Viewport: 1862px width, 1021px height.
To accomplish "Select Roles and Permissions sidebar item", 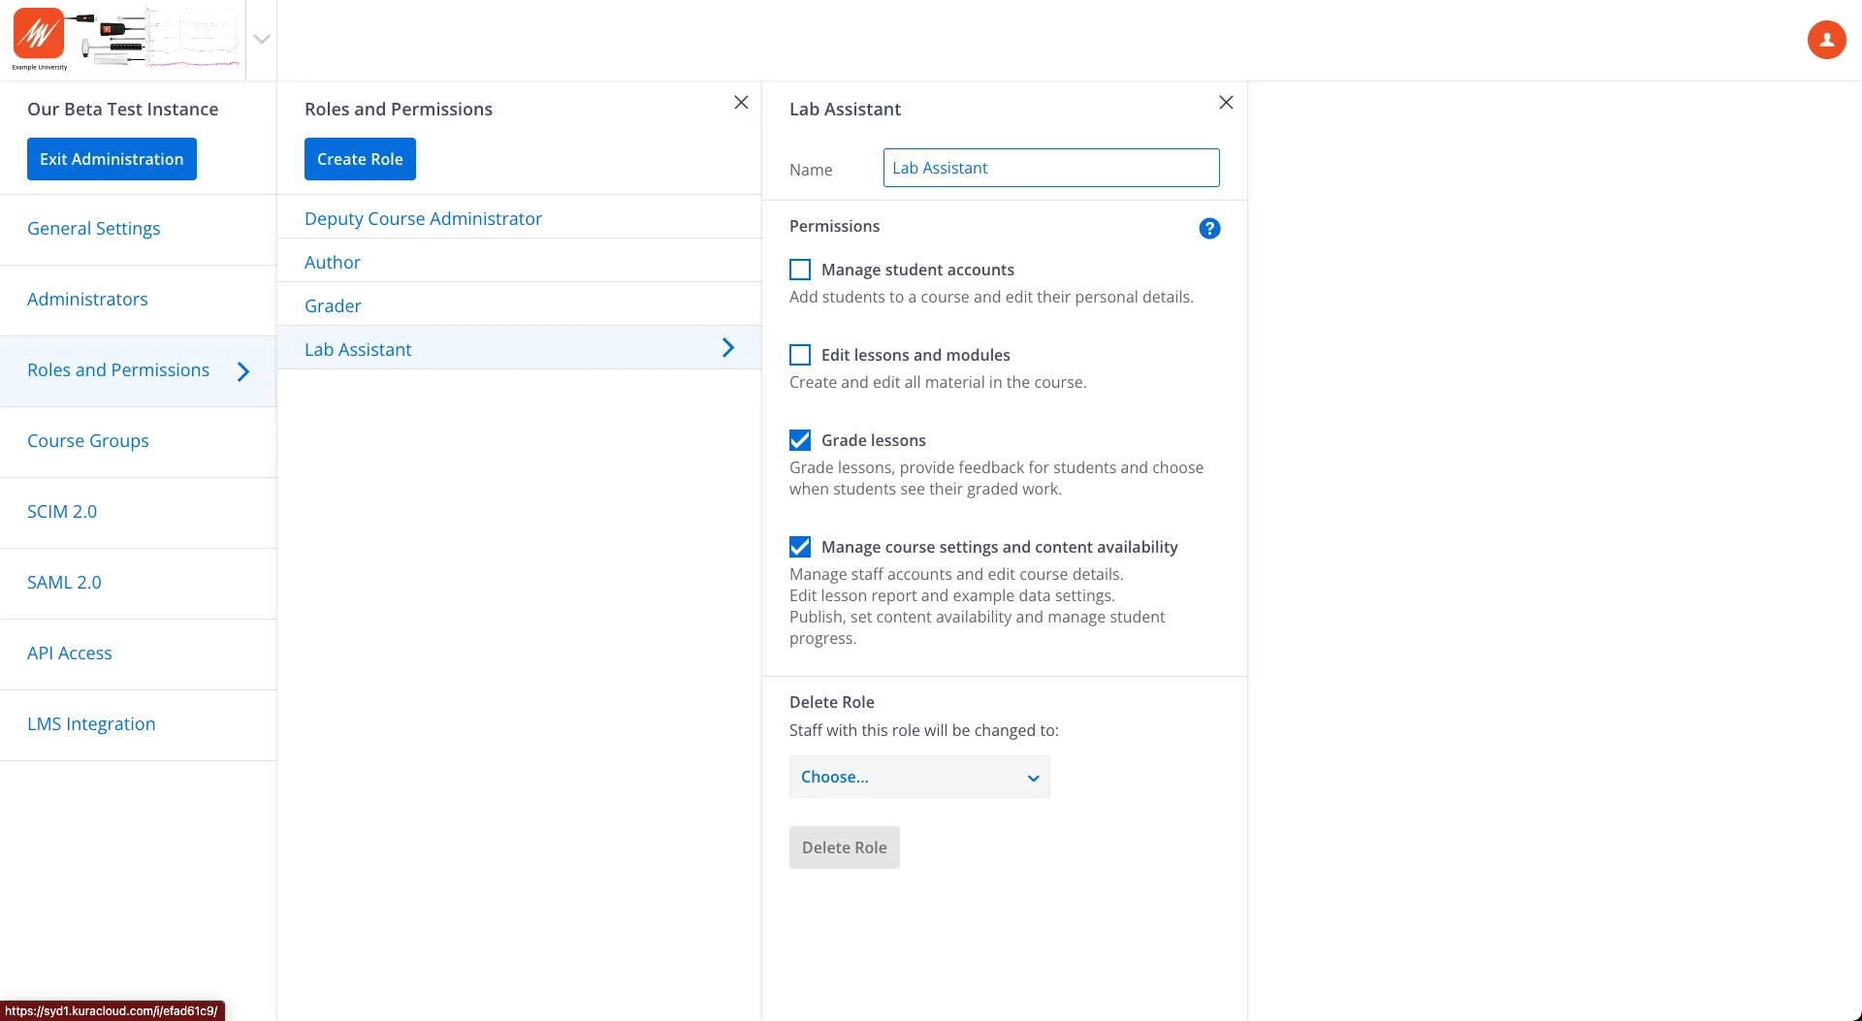I will tap(139, 370).
